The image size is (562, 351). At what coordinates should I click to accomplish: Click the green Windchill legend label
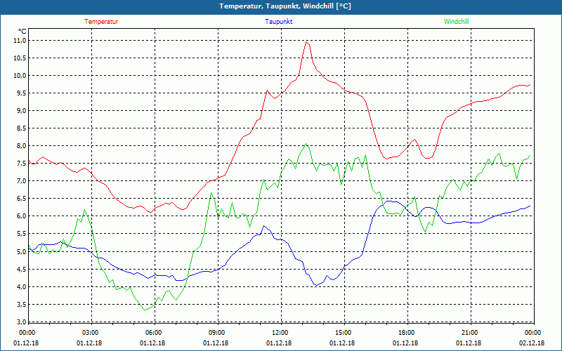click(x=456, y=22)
